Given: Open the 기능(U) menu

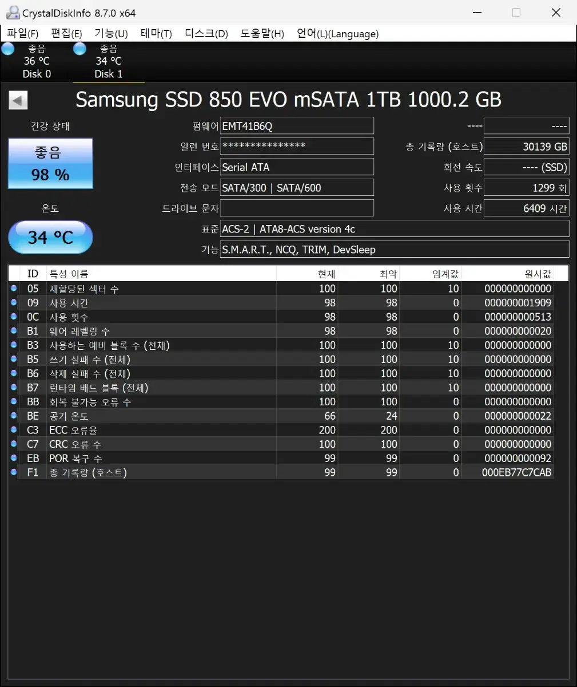Looking at the screenshot, I should point(111,34).
